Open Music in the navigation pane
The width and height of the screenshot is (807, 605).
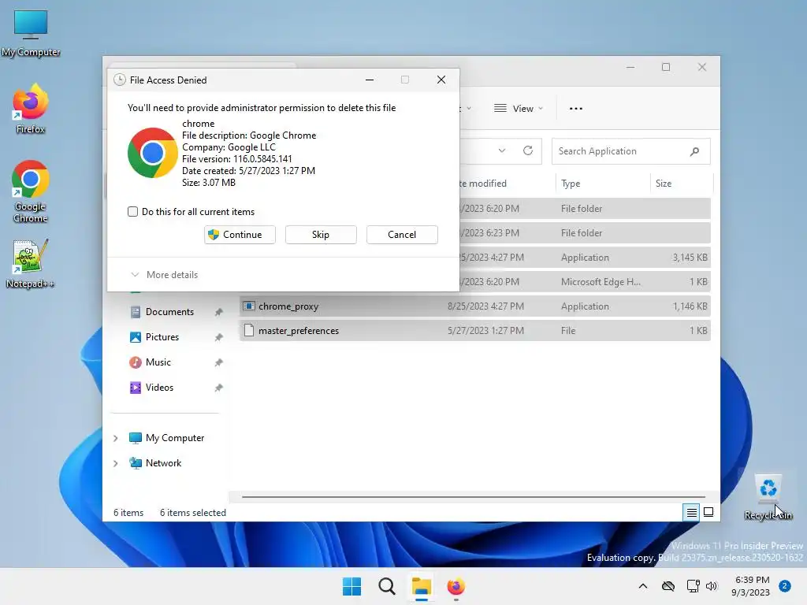coord(158,362)
